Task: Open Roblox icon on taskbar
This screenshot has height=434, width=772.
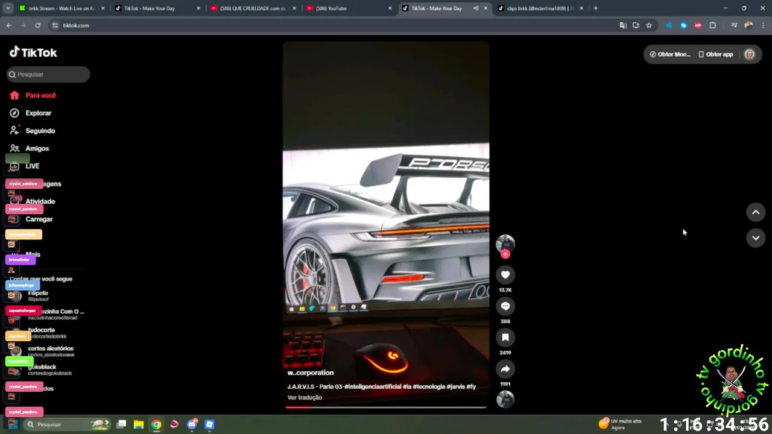Action: [x=209, y=424]
